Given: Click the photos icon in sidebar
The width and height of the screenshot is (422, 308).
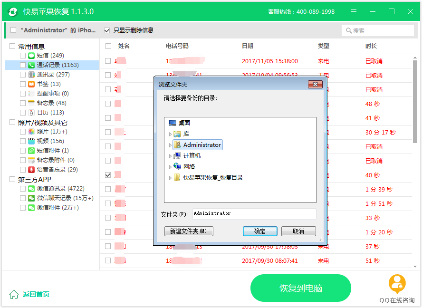Looking at the screenshot, I should 31,132.
